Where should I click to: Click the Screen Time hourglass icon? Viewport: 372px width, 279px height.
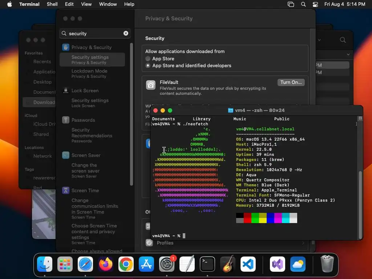[66, 190]
